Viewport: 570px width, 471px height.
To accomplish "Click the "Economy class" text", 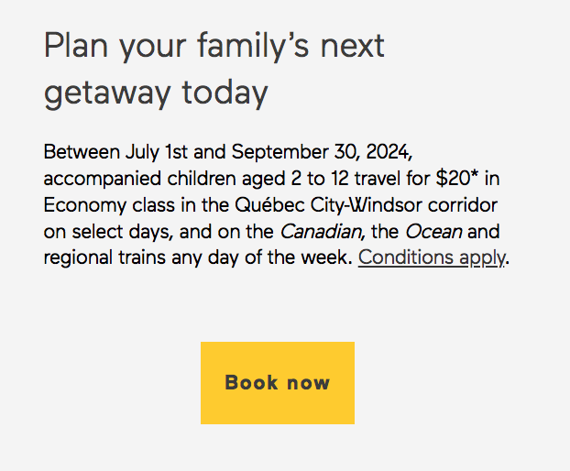I will (109, 205).
